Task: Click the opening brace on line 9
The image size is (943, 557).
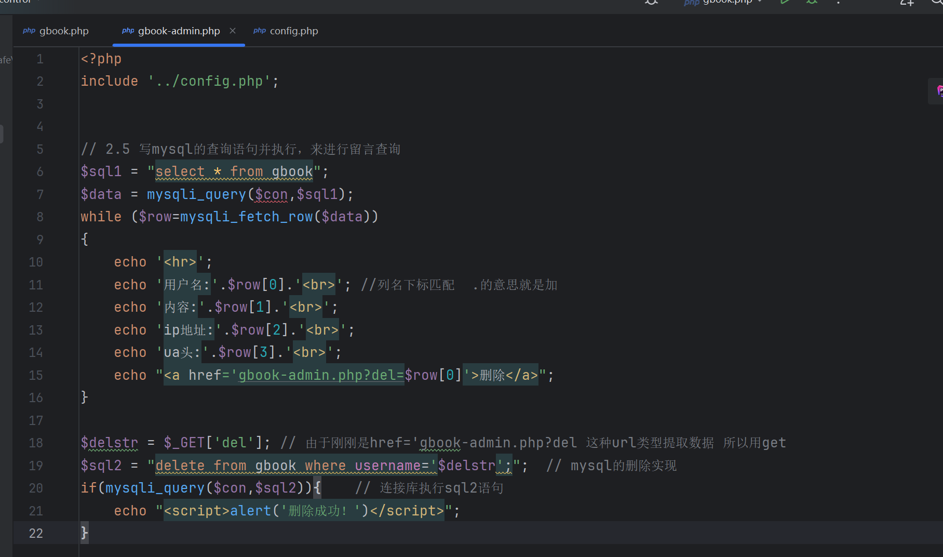Action: pos(85,240)
